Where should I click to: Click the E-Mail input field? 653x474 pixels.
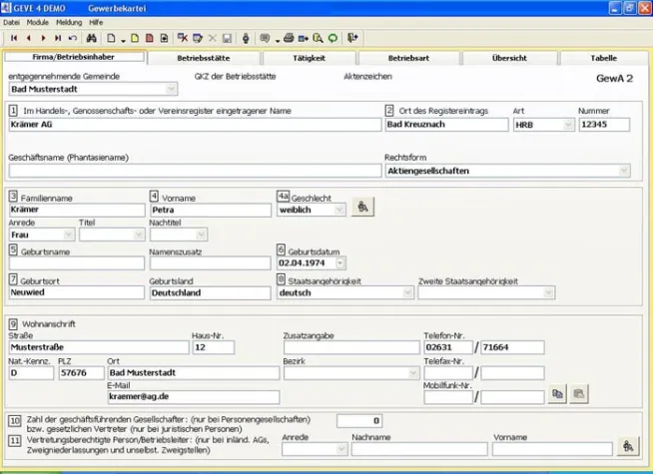coord(193,396)
